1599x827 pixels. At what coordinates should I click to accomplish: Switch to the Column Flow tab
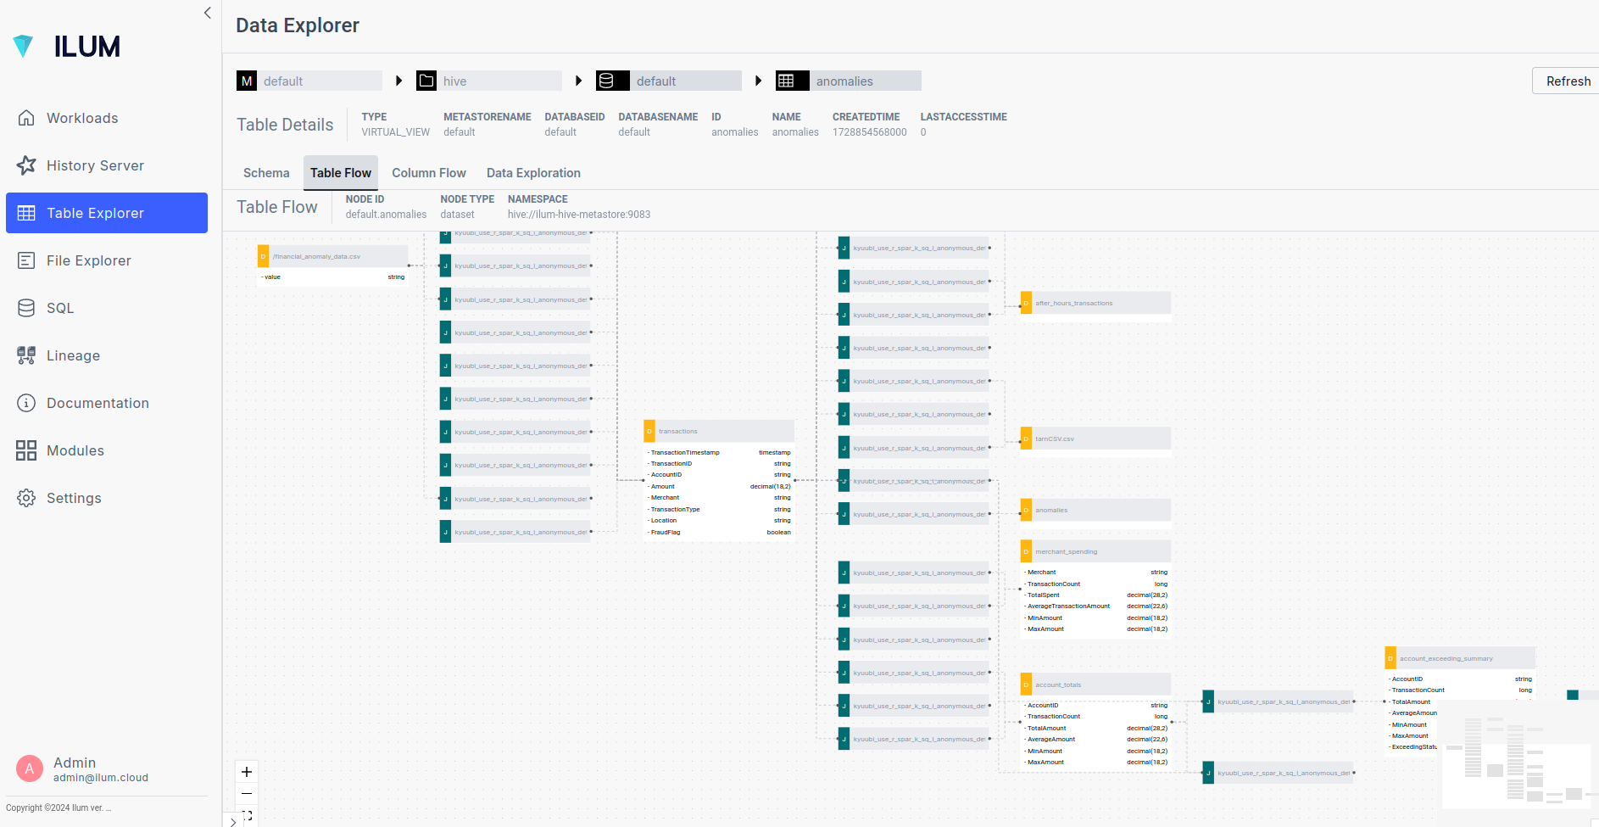point(428,173)
